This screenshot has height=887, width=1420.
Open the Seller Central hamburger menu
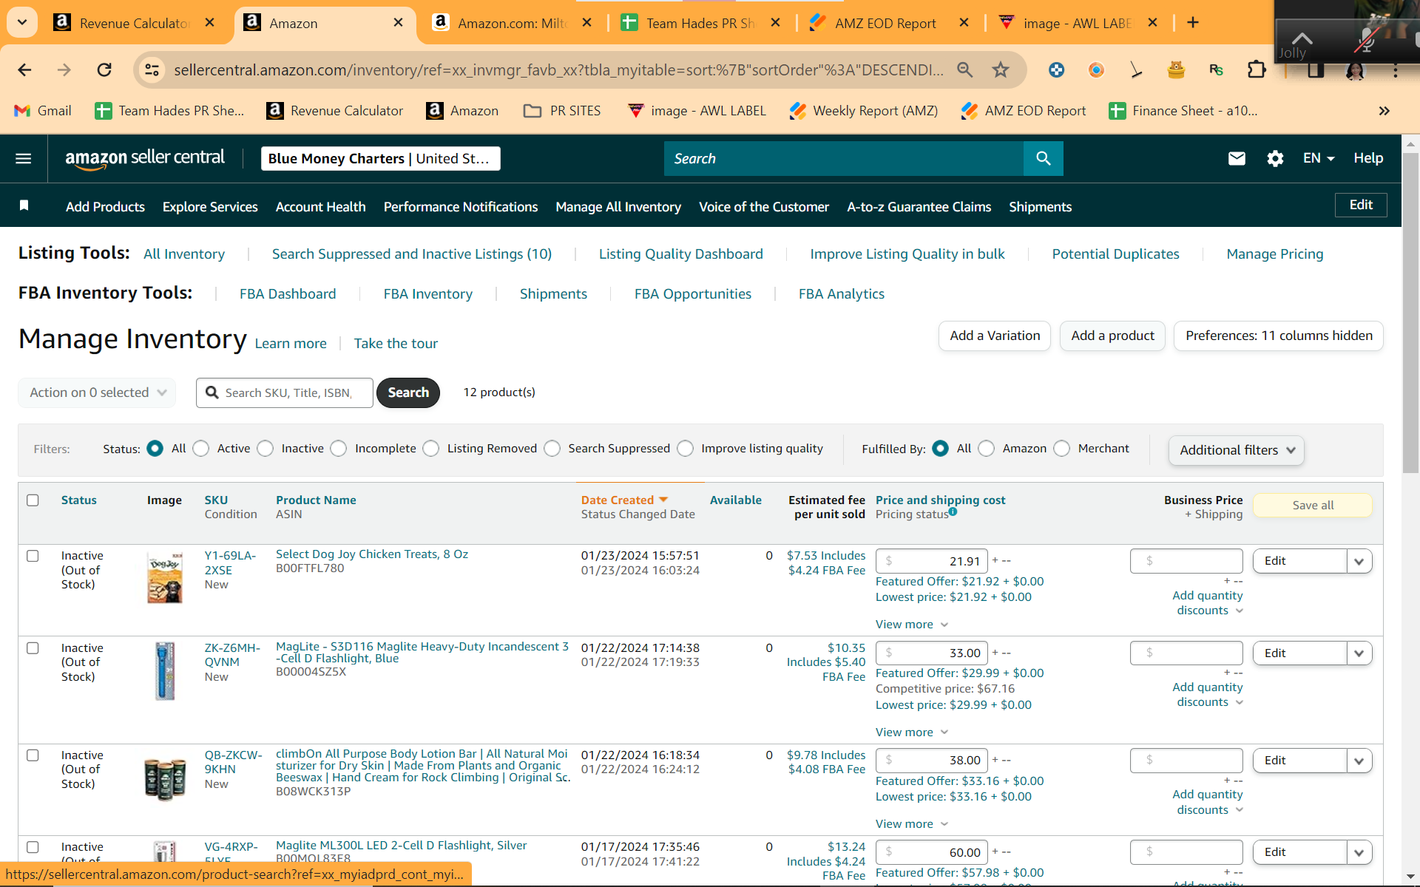coord(24,158)
